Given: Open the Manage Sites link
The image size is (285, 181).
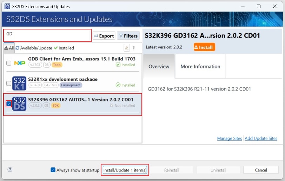Looking at the screenshot, I should [x=229, y=139].
